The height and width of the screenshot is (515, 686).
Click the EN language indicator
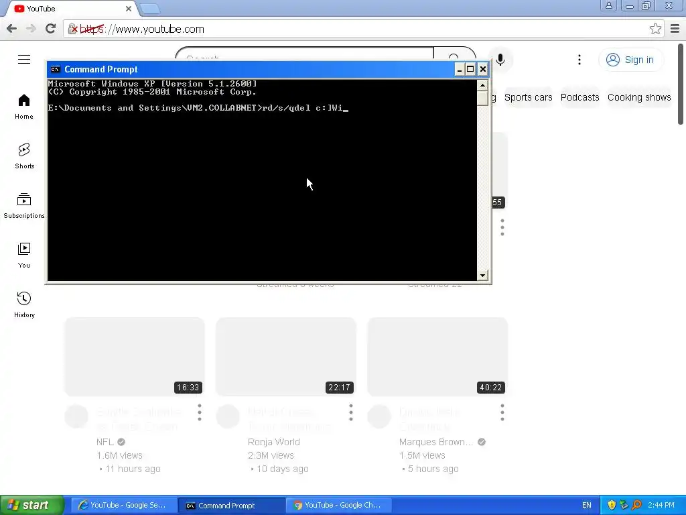587,505
